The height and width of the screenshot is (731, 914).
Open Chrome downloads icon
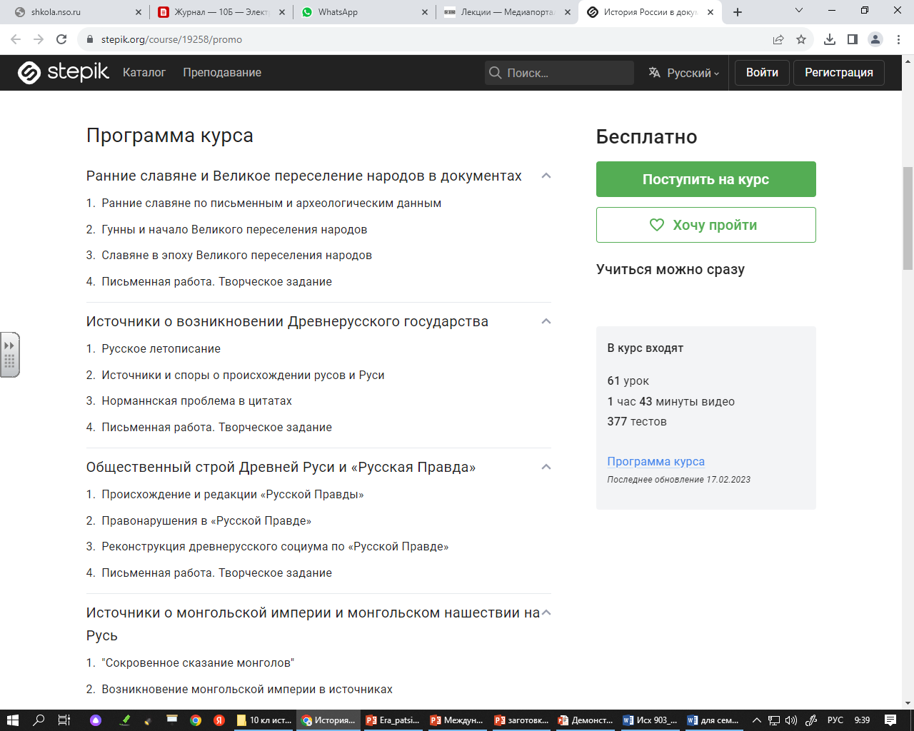(829, 39)
